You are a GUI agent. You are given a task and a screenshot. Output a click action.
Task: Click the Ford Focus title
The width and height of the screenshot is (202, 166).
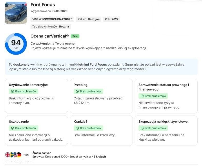click(x=43, y=5)
